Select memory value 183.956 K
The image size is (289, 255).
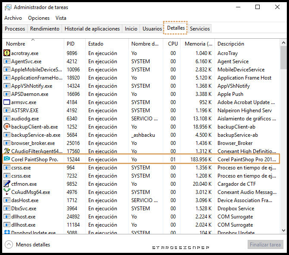(201, 160)
